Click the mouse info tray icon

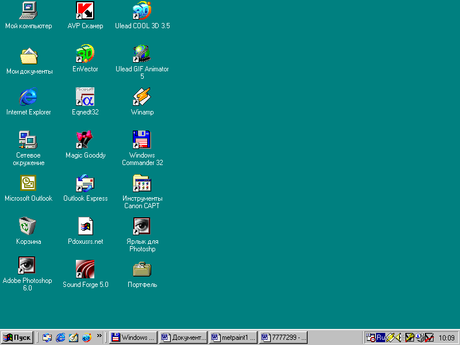pos(420,338)
